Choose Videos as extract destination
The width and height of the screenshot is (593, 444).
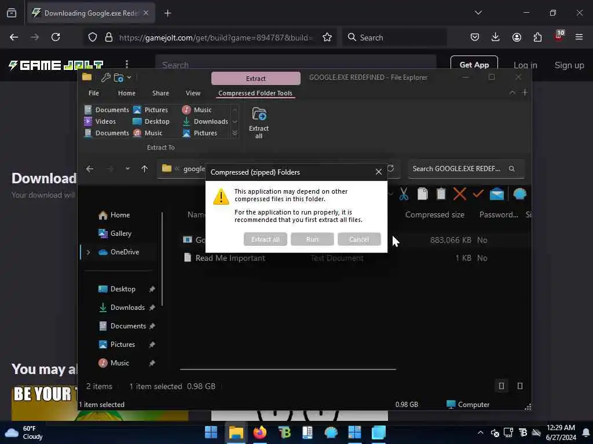(100, 121)
